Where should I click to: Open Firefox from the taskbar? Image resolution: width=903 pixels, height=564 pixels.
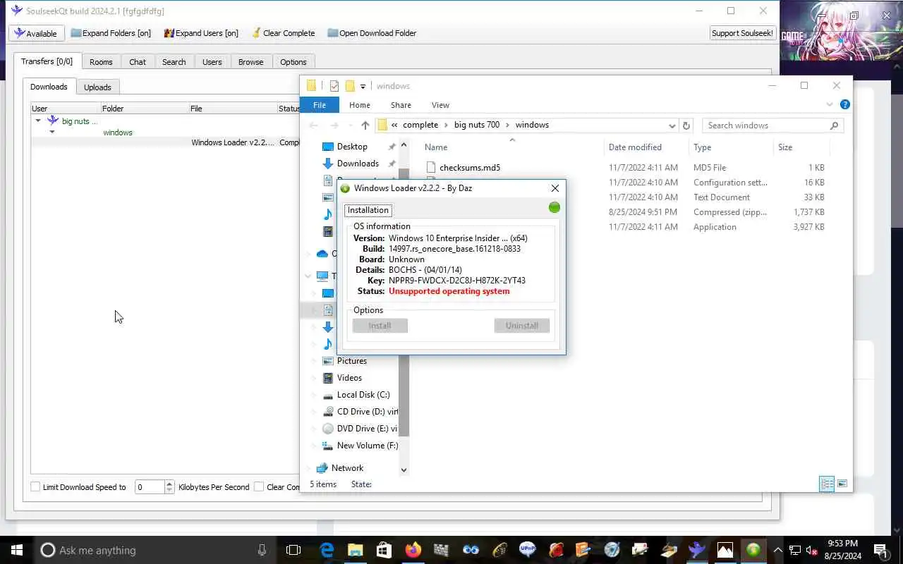(x=413, y=550)
